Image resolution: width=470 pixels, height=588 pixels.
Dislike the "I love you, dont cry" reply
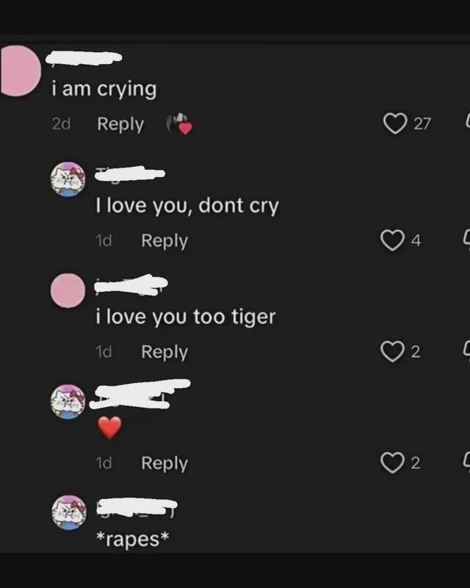[466, 240]
